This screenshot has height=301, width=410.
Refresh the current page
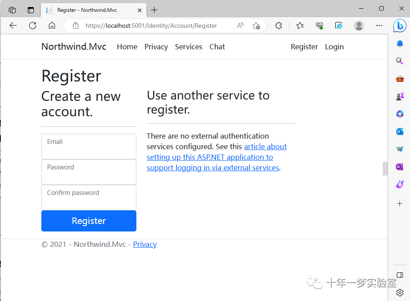click(x=33, y=26)
